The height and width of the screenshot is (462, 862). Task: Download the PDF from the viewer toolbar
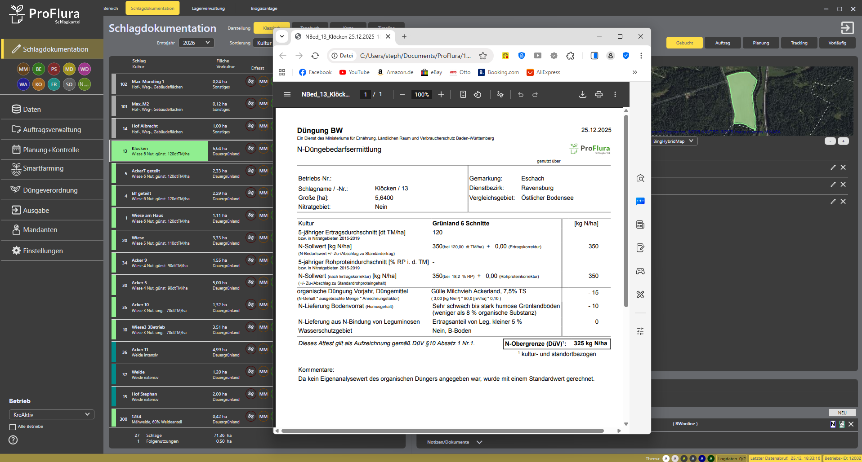point(582,94)
